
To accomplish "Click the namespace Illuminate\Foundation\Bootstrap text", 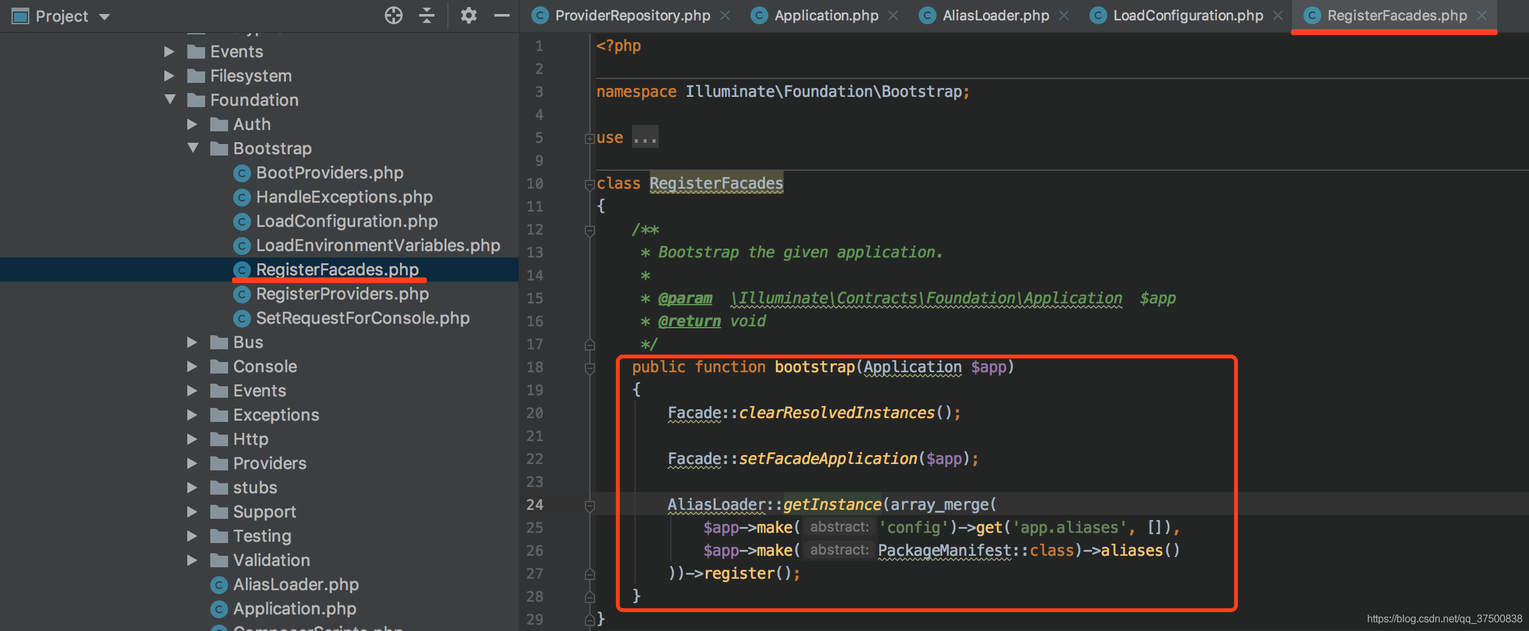I will (823, 92).
